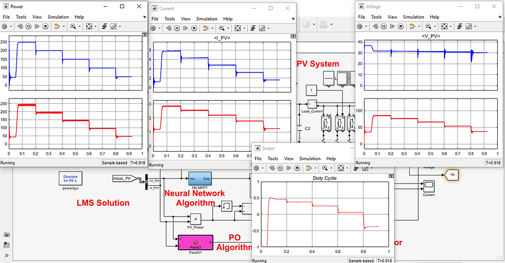The width and height of the screenshot is (505, 263).
Task: Stop simulation from the Voltage scope
Action: tap(401, 26)
